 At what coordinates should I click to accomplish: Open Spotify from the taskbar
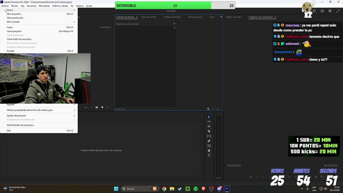[196, 189]
